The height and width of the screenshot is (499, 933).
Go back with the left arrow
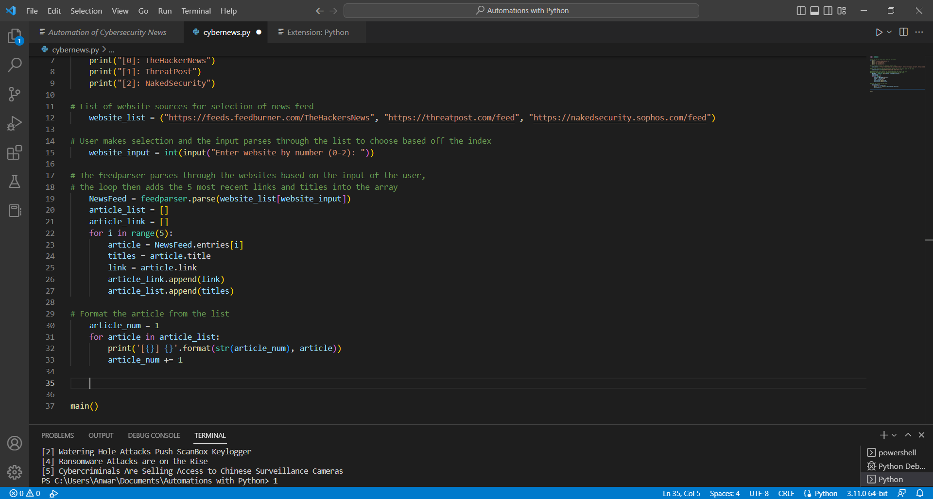[319, 11]
